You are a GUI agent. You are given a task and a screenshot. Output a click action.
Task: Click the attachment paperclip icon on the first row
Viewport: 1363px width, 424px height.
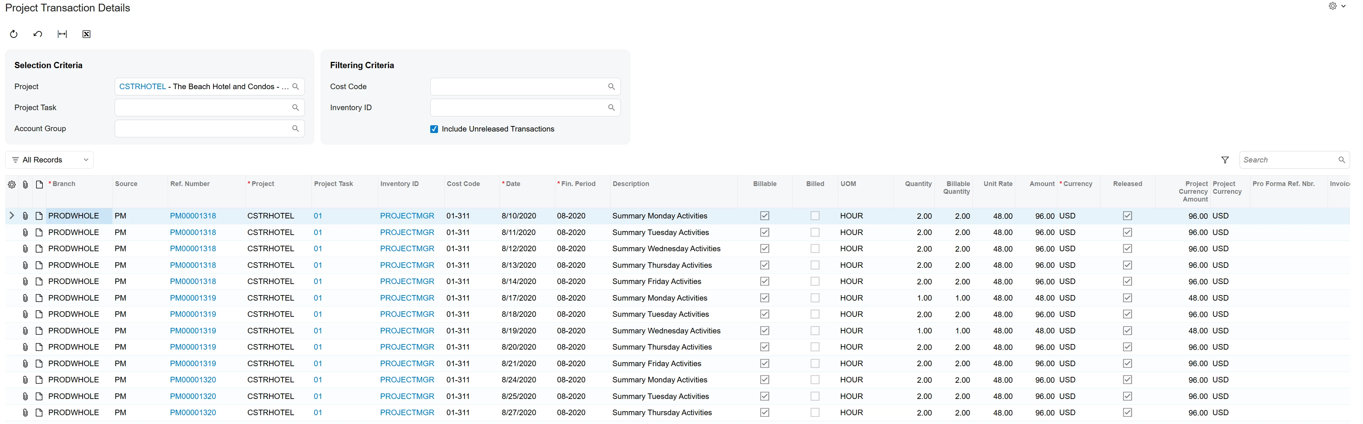coord(25,216)
